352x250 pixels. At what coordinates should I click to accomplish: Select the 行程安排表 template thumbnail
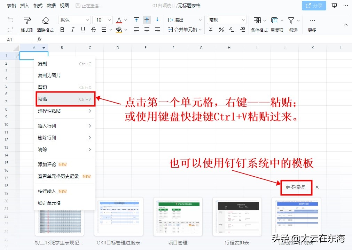(237, 217)
